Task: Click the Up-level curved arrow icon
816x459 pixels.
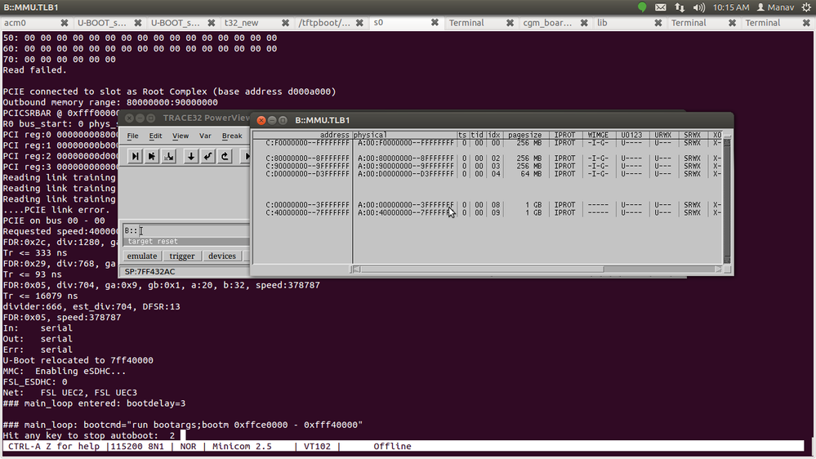Action: tap(225, 156)
